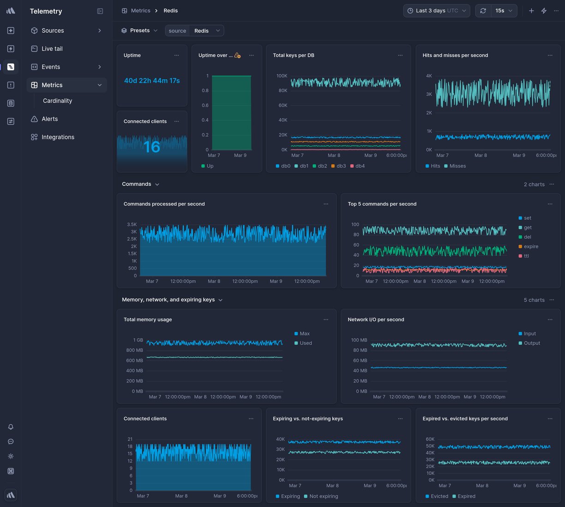565x507 pixels.
Task: Click the plus icon in the top toolbar
Action: coord(531,10)
